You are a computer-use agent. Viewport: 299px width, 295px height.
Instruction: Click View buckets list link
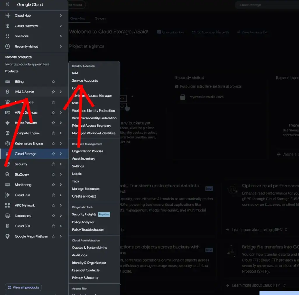252,32
